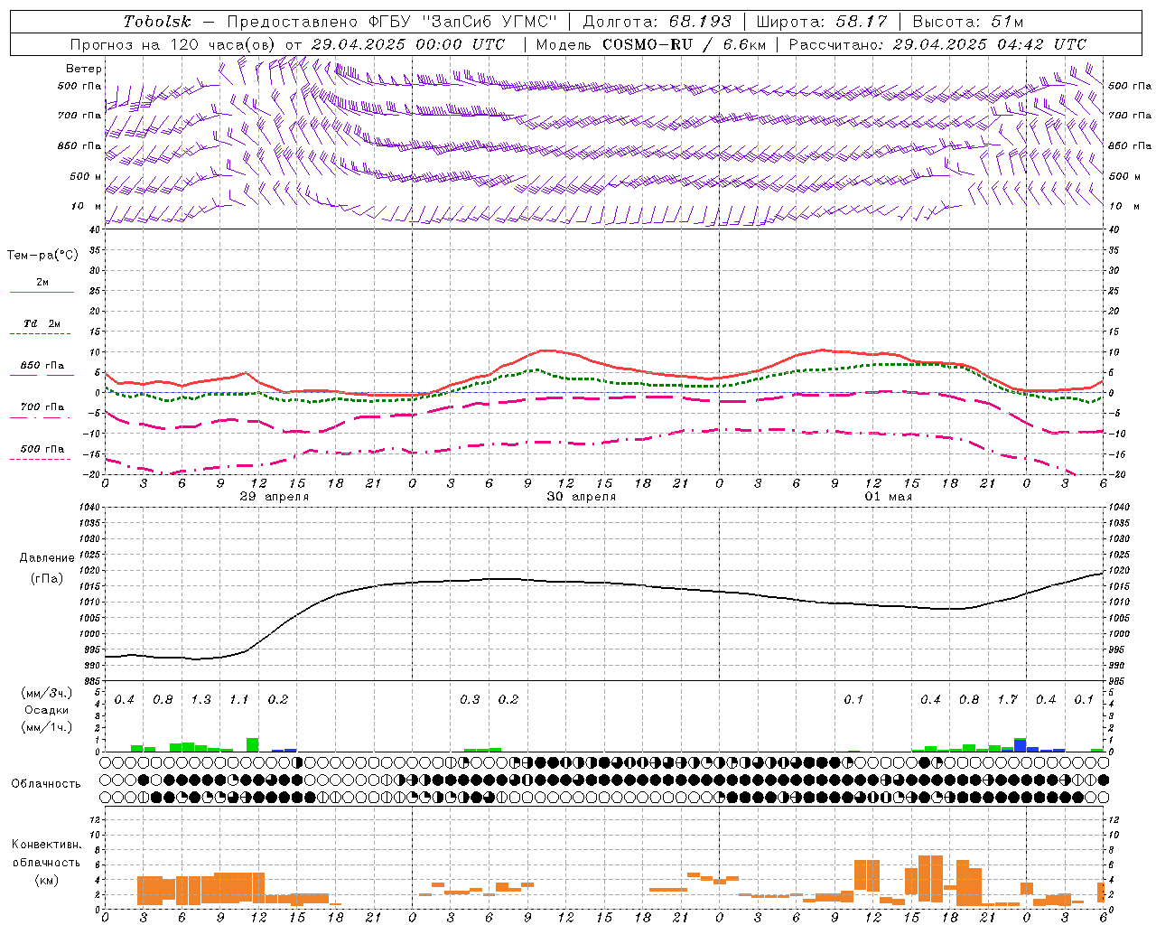Viewport: 1156px width, 925px height.
Task: Click the '29 апреля' date label
Action: pos(275,497)
